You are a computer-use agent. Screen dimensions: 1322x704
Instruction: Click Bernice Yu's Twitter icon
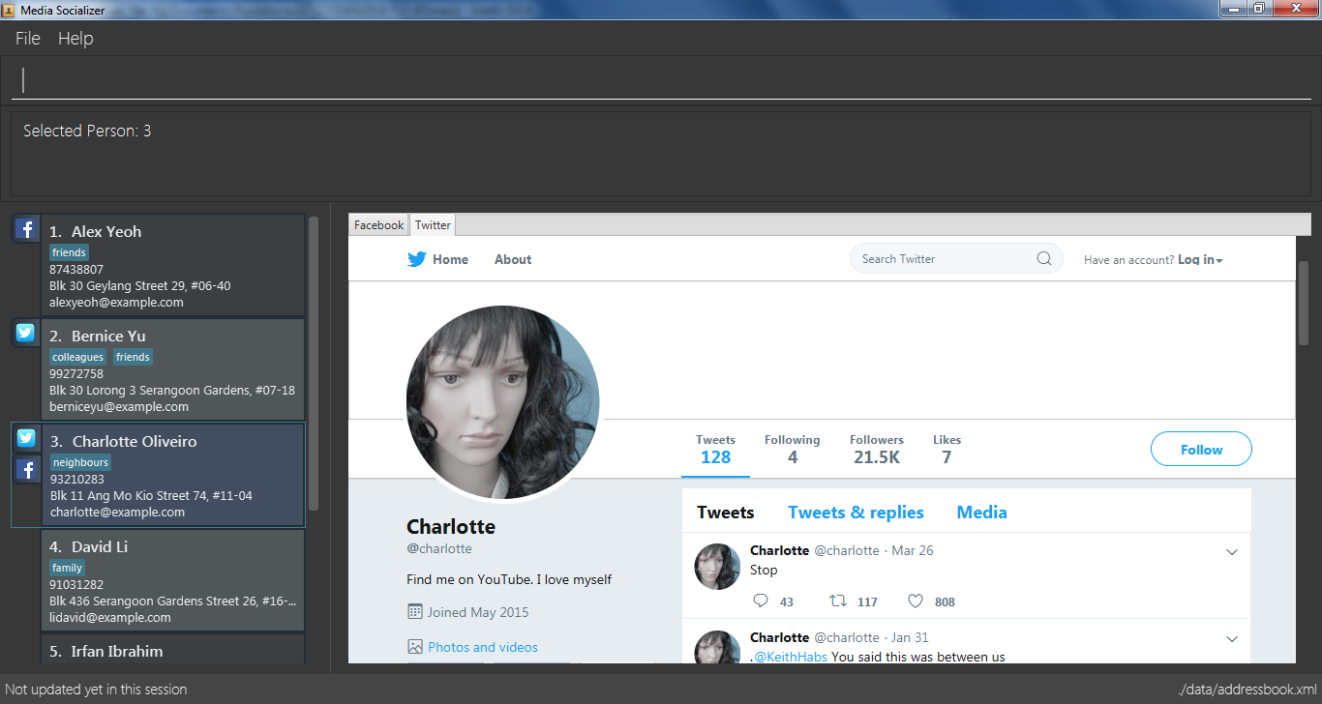coord(26,334)
